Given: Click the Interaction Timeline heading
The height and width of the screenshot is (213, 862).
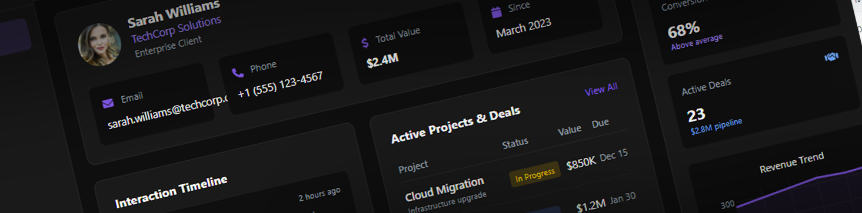Looking at the screenshot, I should click(171, 191).
